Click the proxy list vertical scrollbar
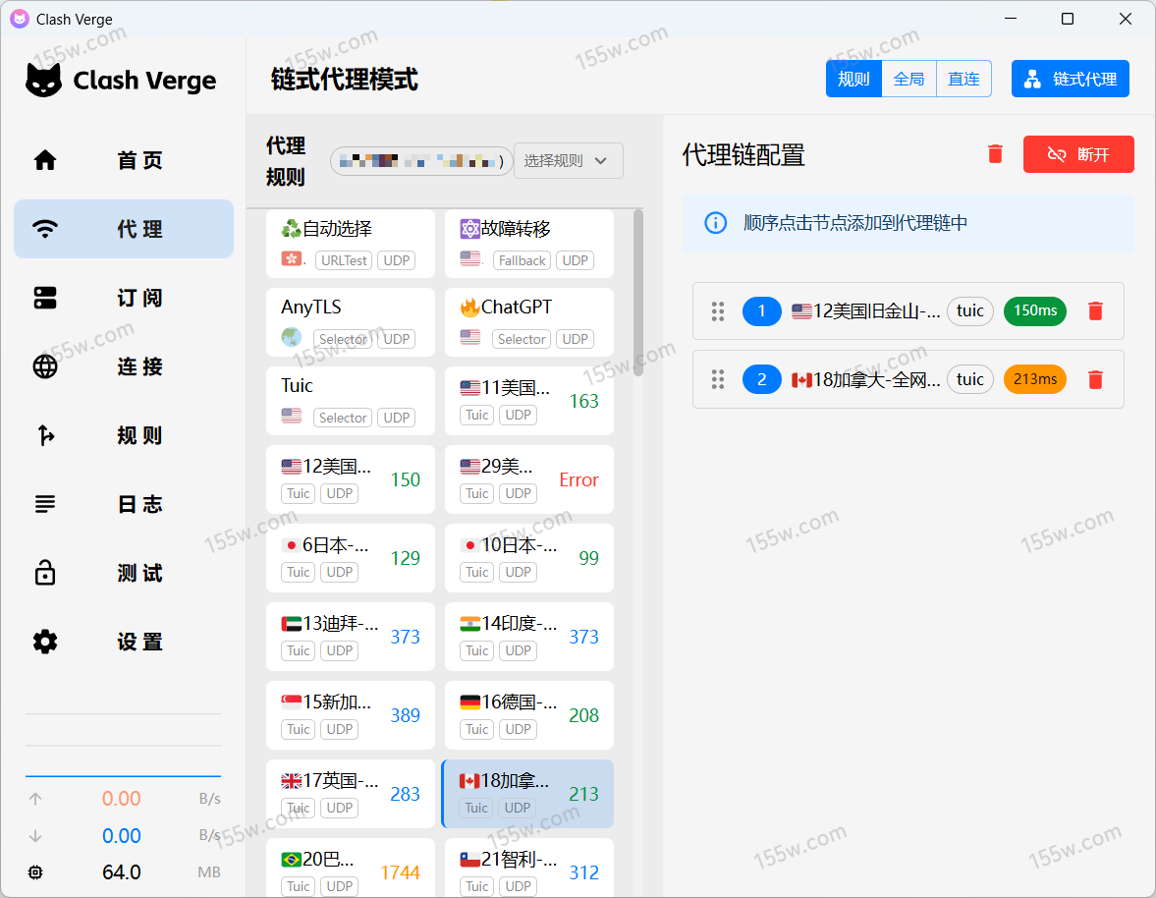1156x898 pixels. pyautogui.click(x=638, y=295)
